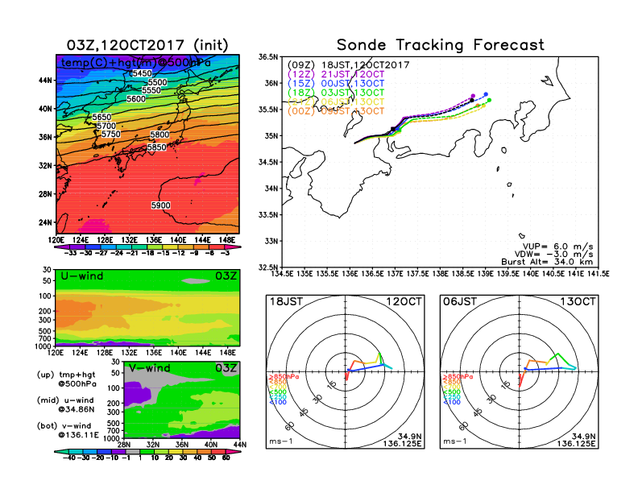
Task: Click the 'Sonde Tracking Forecast' title
Action: pos(440,45)
